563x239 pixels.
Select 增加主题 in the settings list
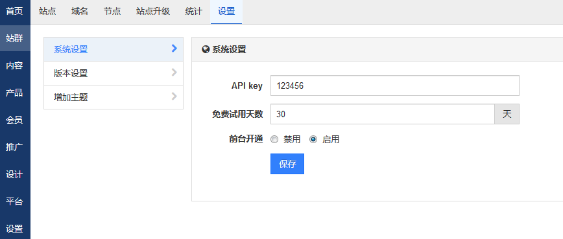pyautogui.click(x=114, y=97)
